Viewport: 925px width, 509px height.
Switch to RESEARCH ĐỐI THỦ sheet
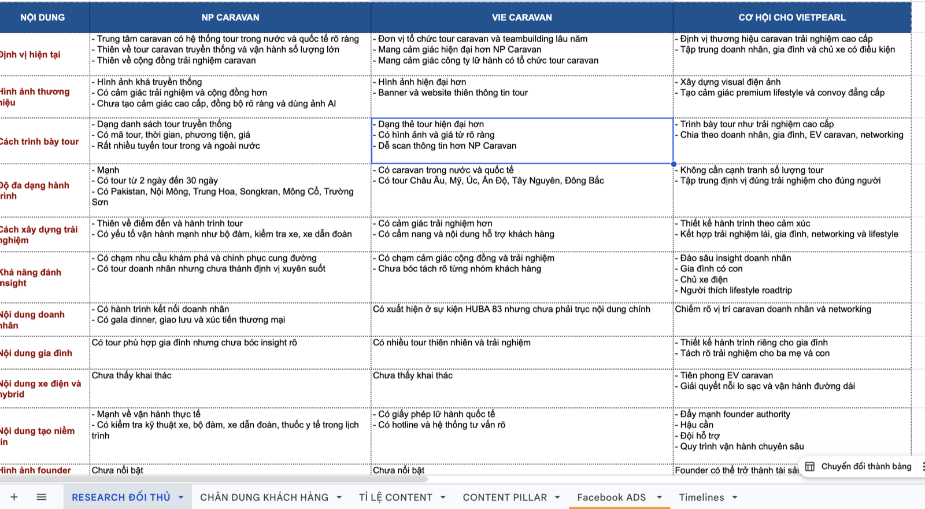[121, 497]
